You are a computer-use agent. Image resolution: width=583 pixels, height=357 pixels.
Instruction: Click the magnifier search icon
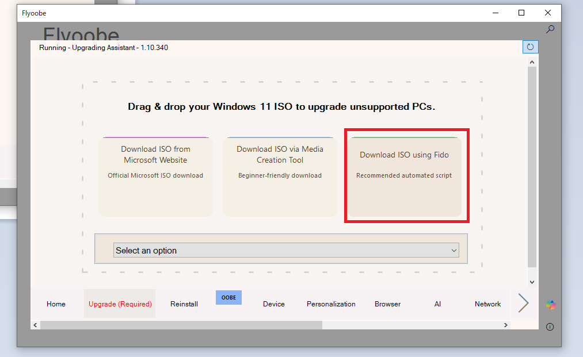550,29
